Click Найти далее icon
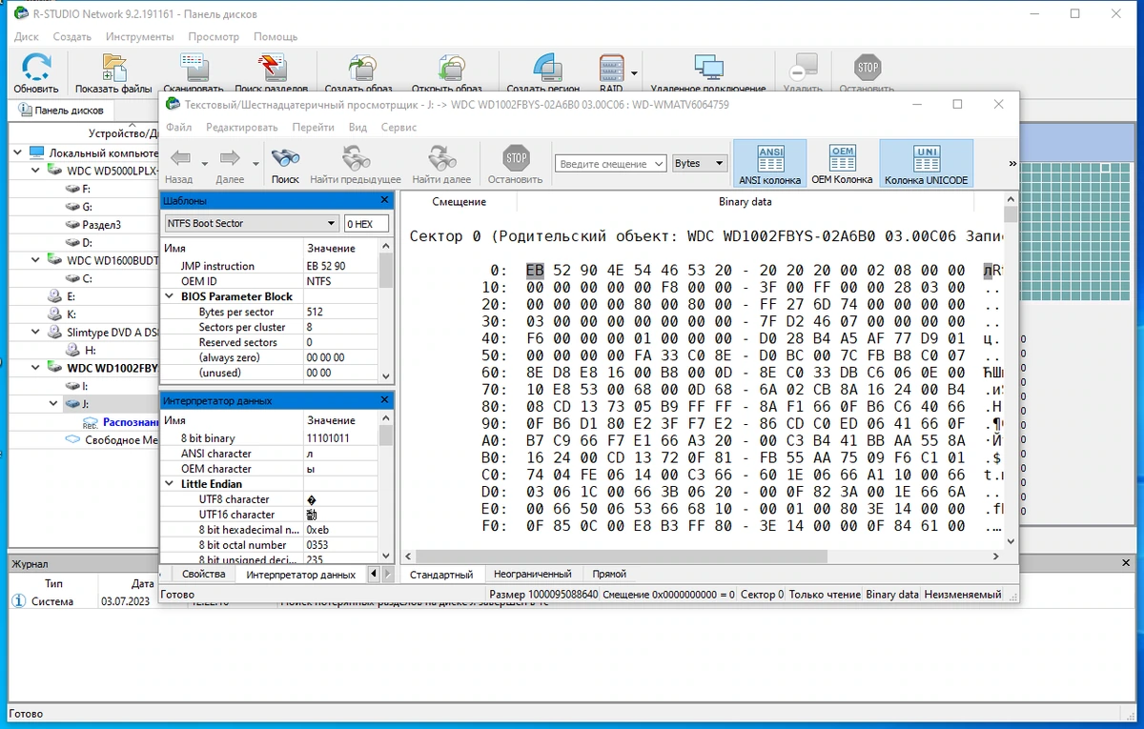Viewport: 1144px width, 729px height. [441, 158]
